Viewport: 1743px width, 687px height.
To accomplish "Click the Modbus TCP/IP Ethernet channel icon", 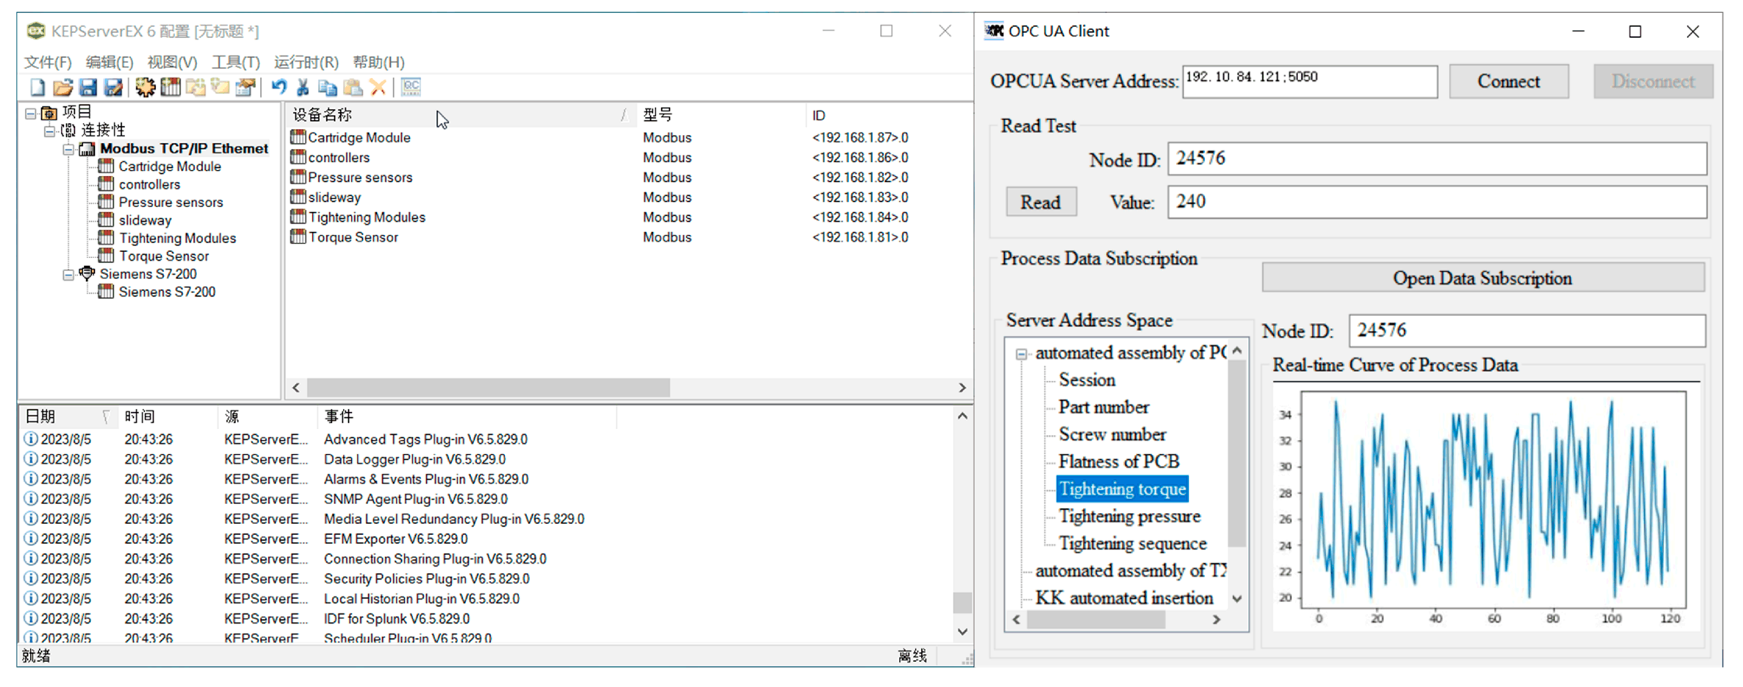I will pos(86,148).
